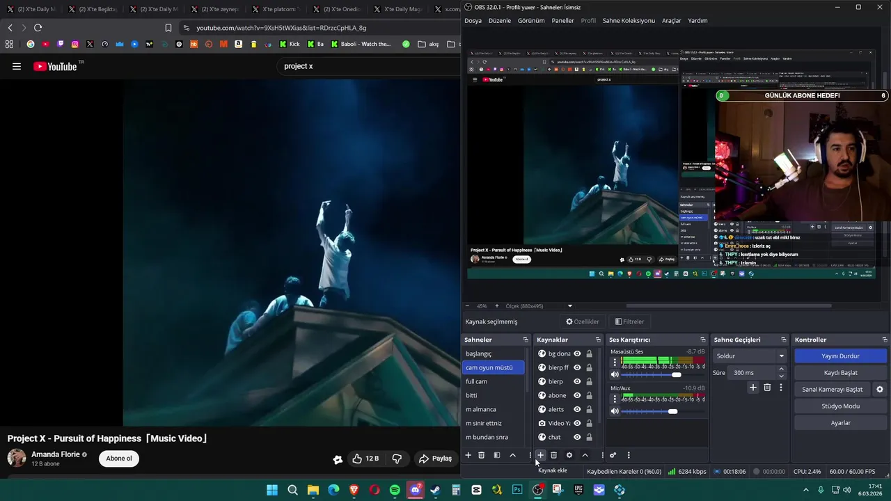Toggle lock on bg dona source
The image size is (891, 501).
[x=590, y=353]
